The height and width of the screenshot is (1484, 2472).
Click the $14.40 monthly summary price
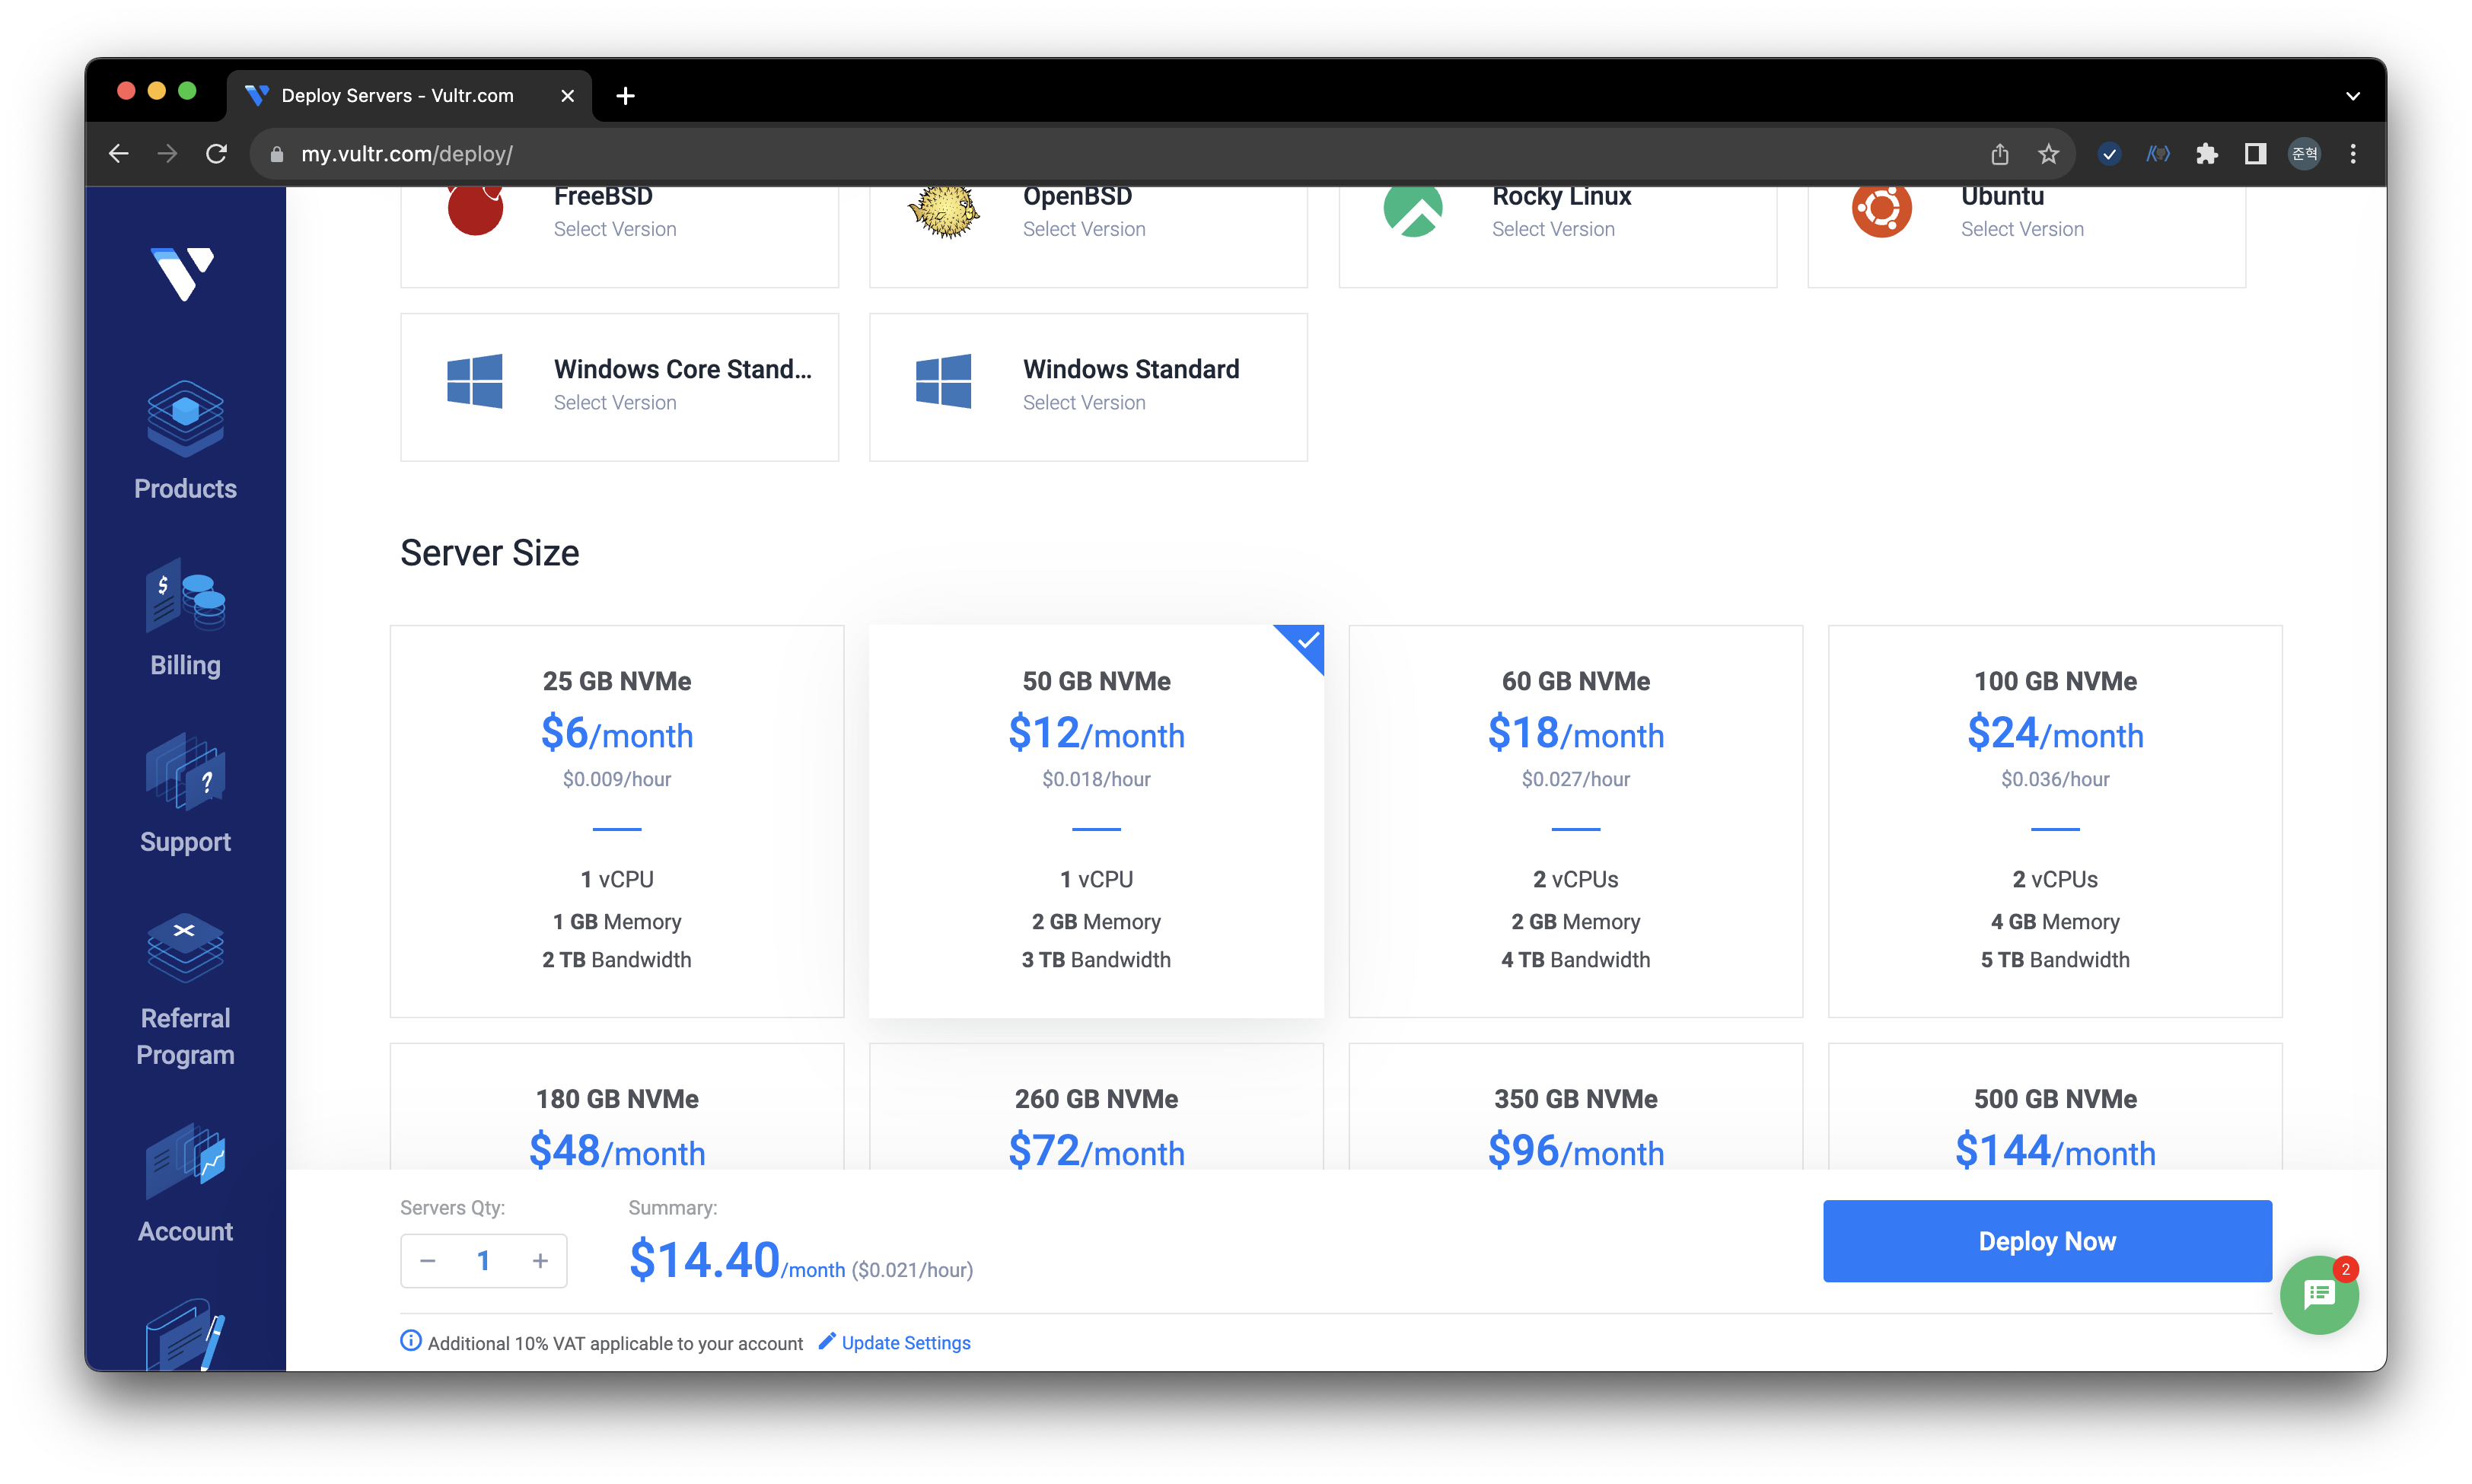click(x=703, y=1259)
